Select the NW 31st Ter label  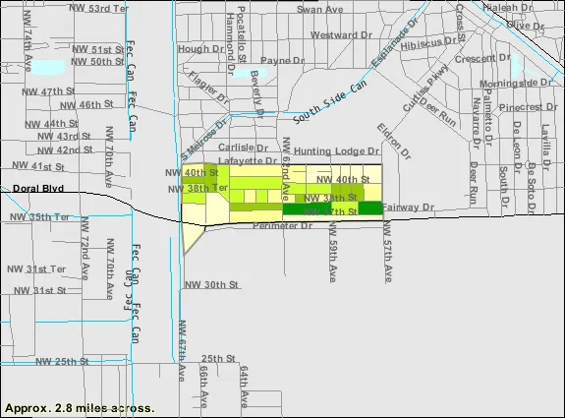(x=36, y=269)
